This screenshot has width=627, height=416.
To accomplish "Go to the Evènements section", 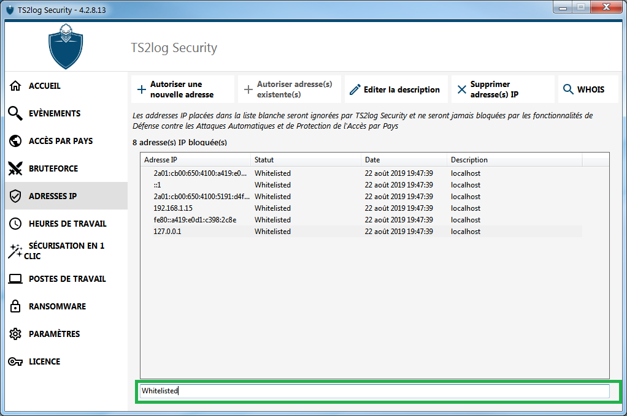I will (x=66, y=113).
